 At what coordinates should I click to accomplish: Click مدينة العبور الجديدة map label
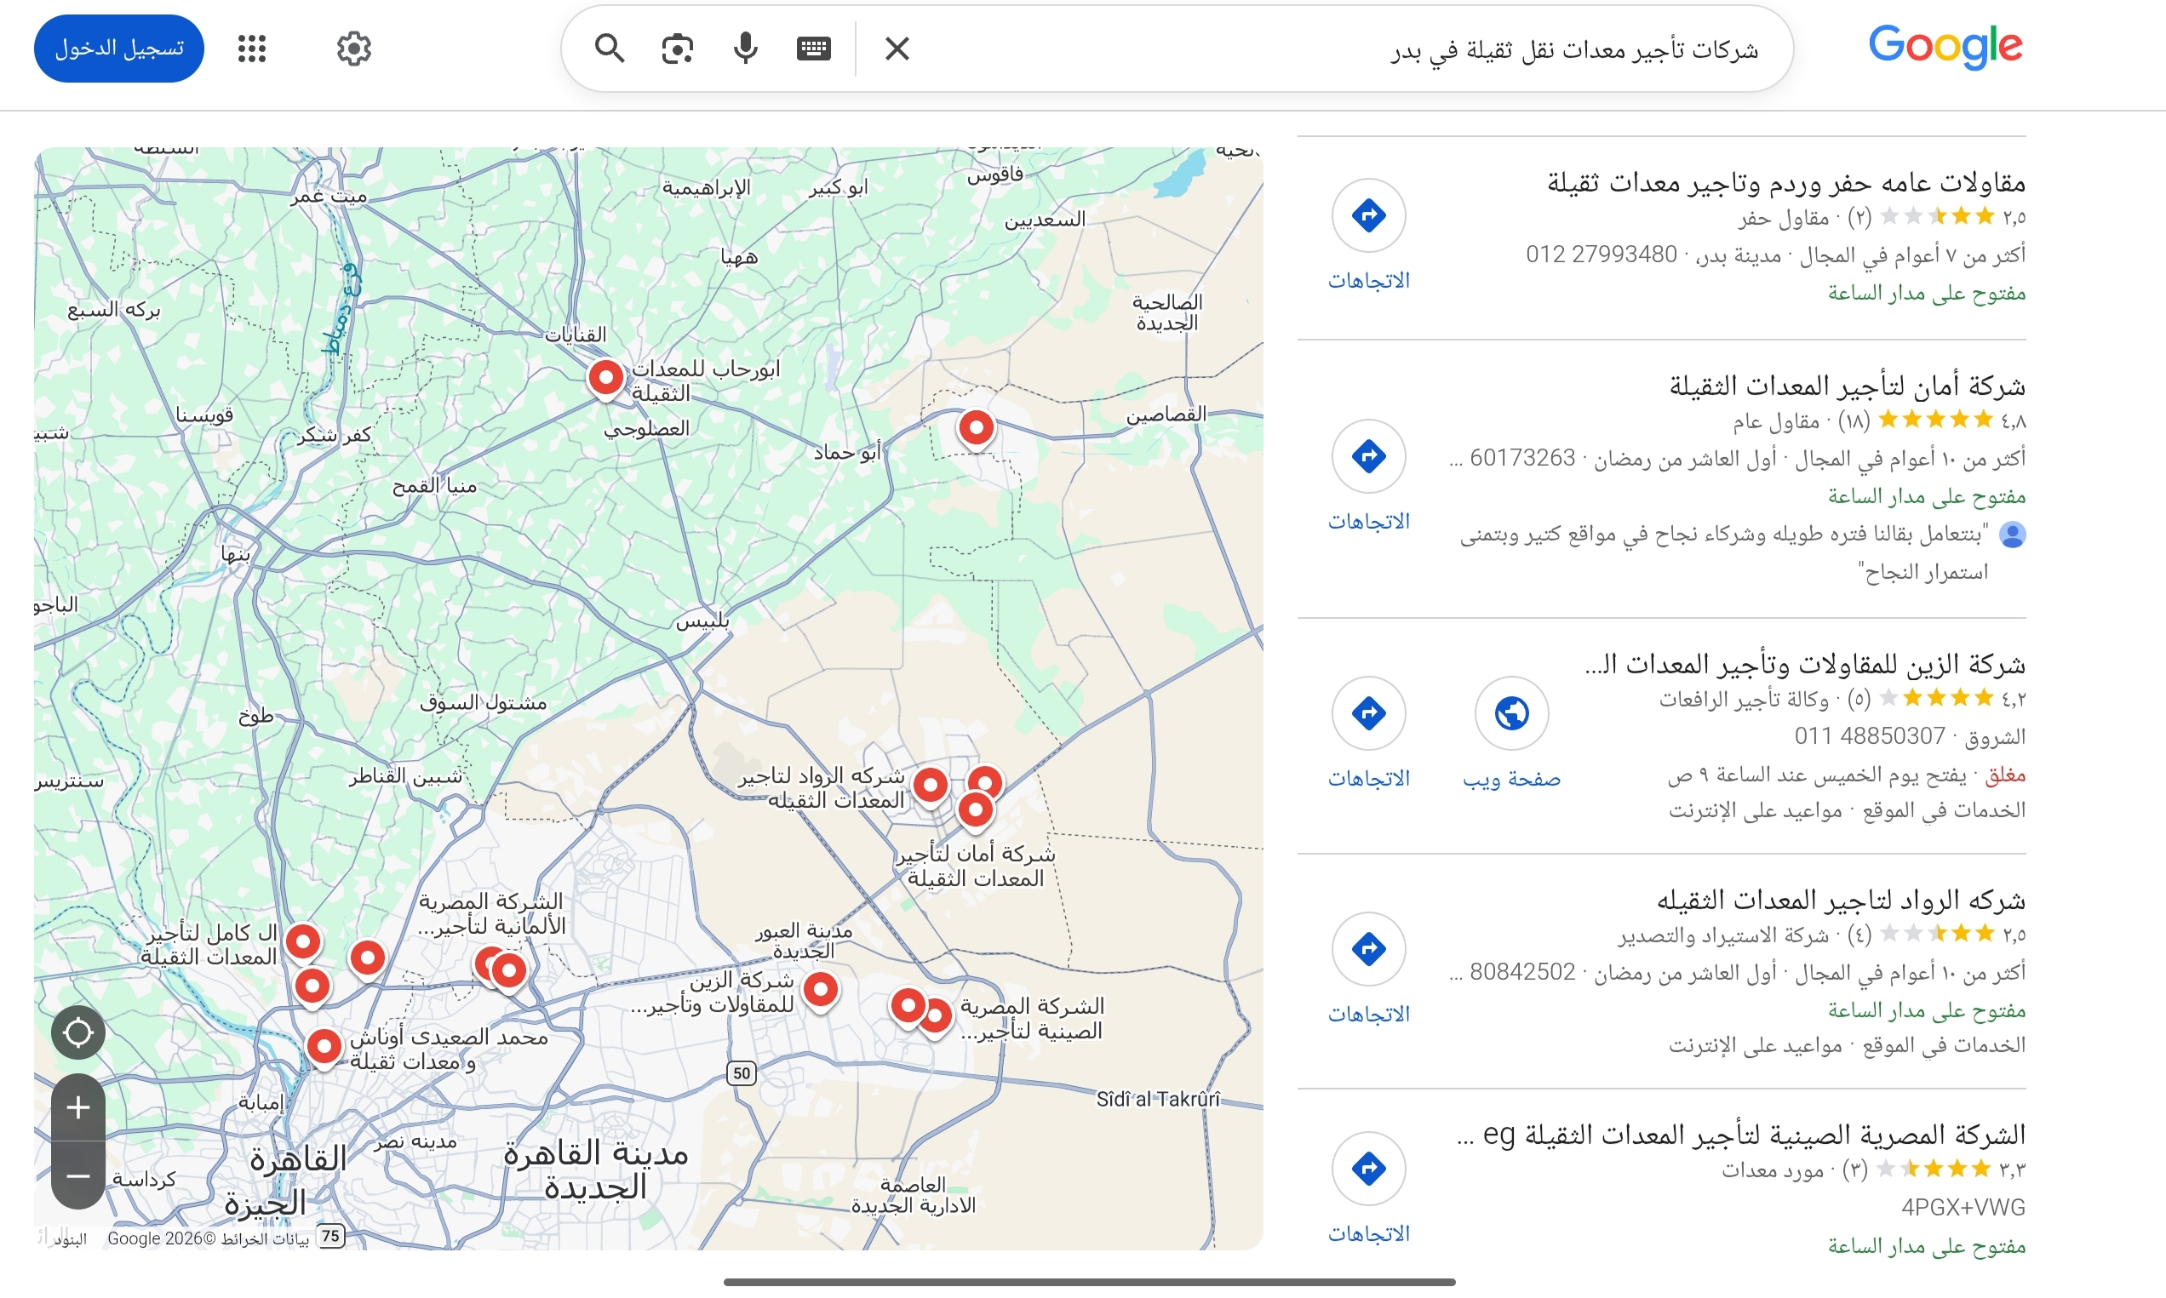tap(803, 941)
